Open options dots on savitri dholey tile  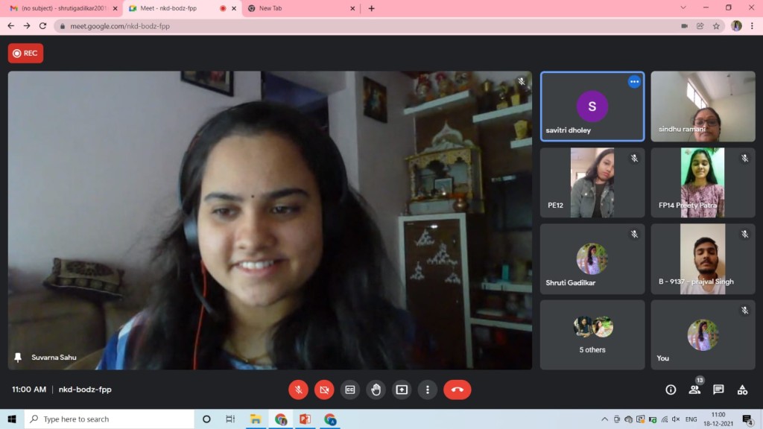pos(634,82)
